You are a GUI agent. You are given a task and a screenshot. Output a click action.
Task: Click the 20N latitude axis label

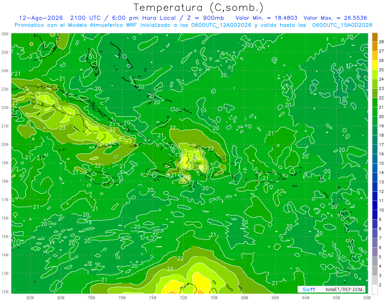[x=5, y=144]
